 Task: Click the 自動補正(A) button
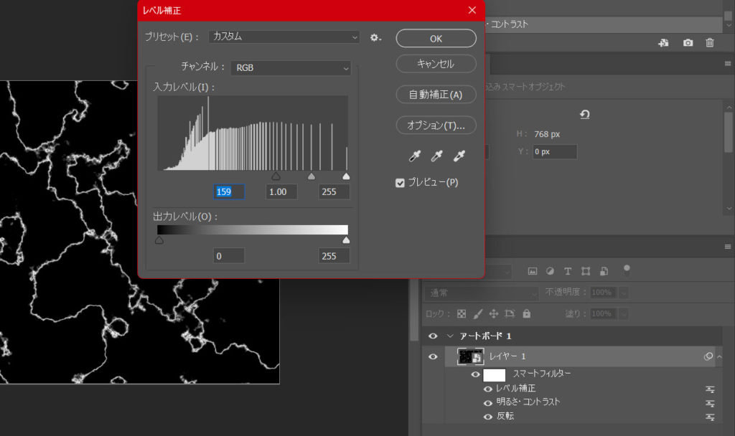[x=436, y=94]
